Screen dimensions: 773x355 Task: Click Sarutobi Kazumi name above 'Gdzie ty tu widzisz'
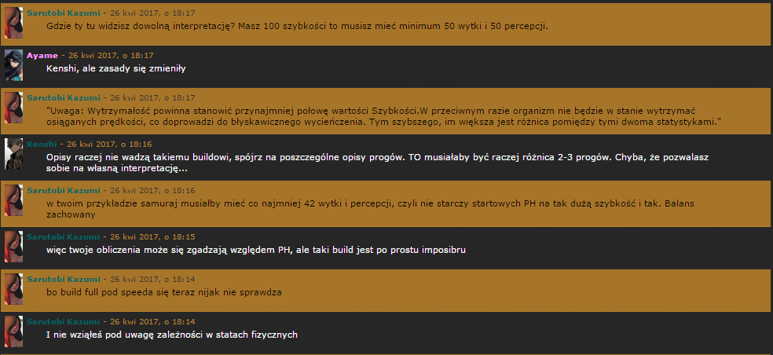[63, 13]
